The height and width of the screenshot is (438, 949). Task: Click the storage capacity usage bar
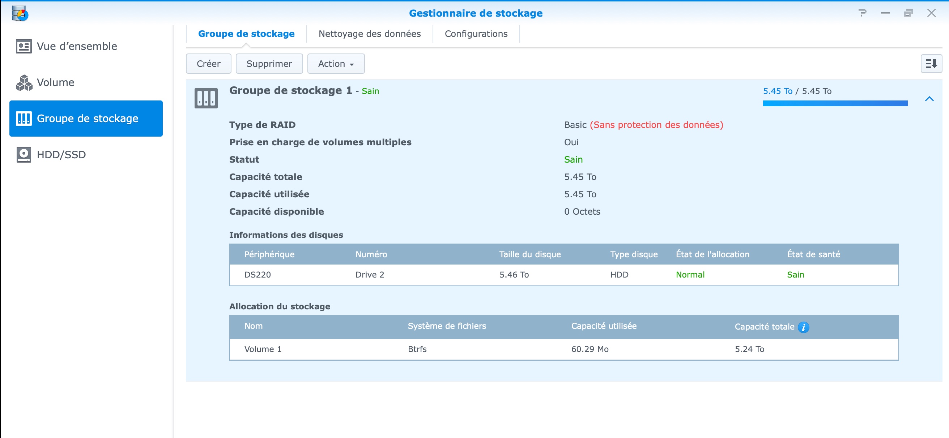835,103
